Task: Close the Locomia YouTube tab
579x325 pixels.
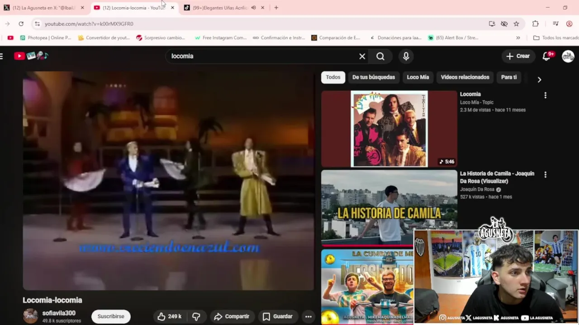Action: click(172, 8)
